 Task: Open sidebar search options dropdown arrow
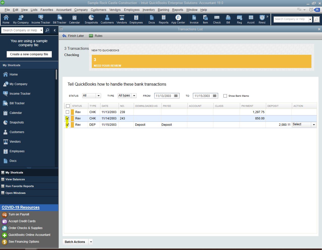41,30
